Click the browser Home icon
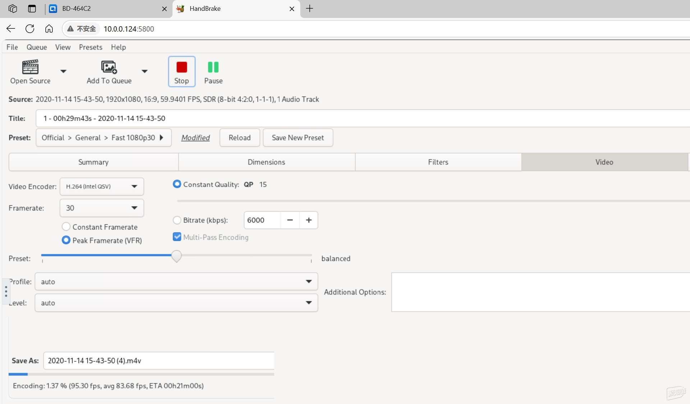The height and width of the screenshot is (404, 690). tap(49, 29)
